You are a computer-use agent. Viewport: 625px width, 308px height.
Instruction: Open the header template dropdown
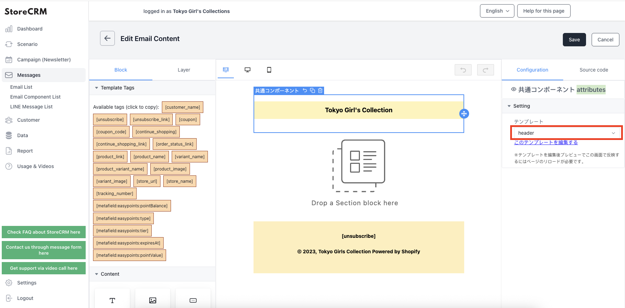point(566,133)
